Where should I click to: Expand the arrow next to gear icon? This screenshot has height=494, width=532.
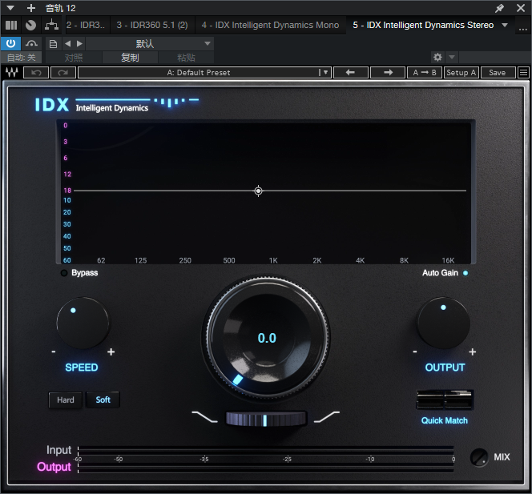pyautogui.click(x=452, y=57)
